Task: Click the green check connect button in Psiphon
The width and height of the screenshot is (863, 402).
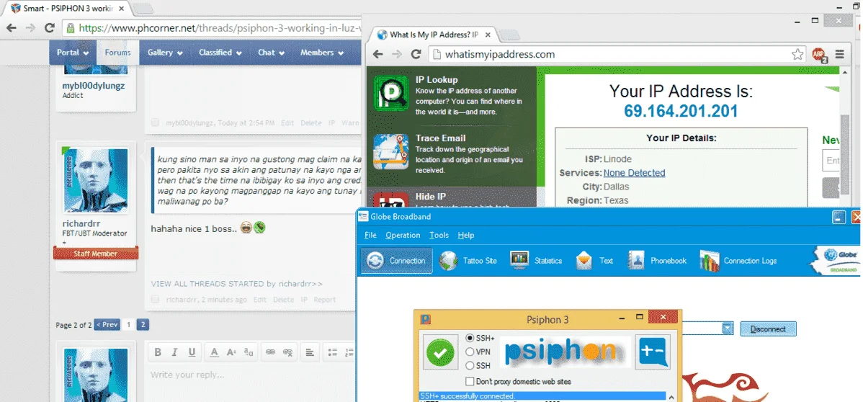Action: click(x=440, y=352)
